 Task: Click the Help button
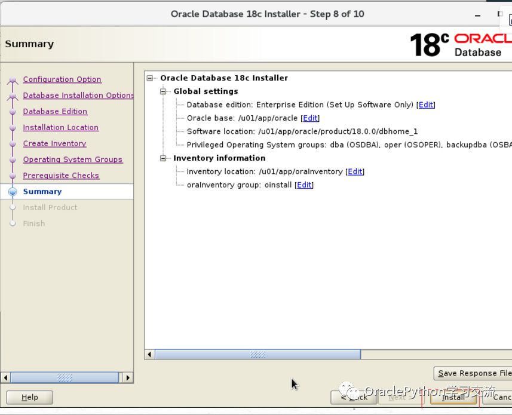(x=30, y=397)
